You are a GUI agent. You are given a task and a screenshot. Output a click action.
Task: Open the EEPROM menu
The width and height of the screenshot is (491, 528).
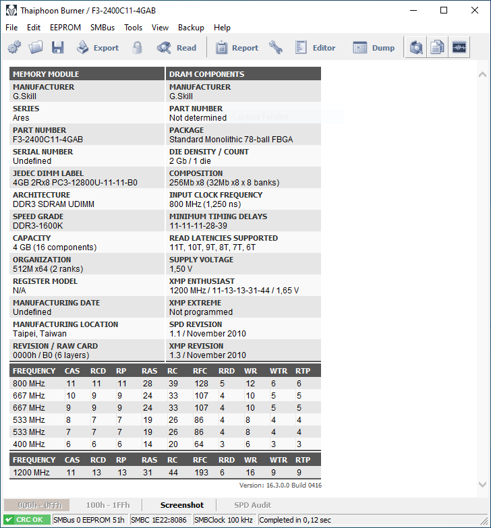tap(65, 28)
